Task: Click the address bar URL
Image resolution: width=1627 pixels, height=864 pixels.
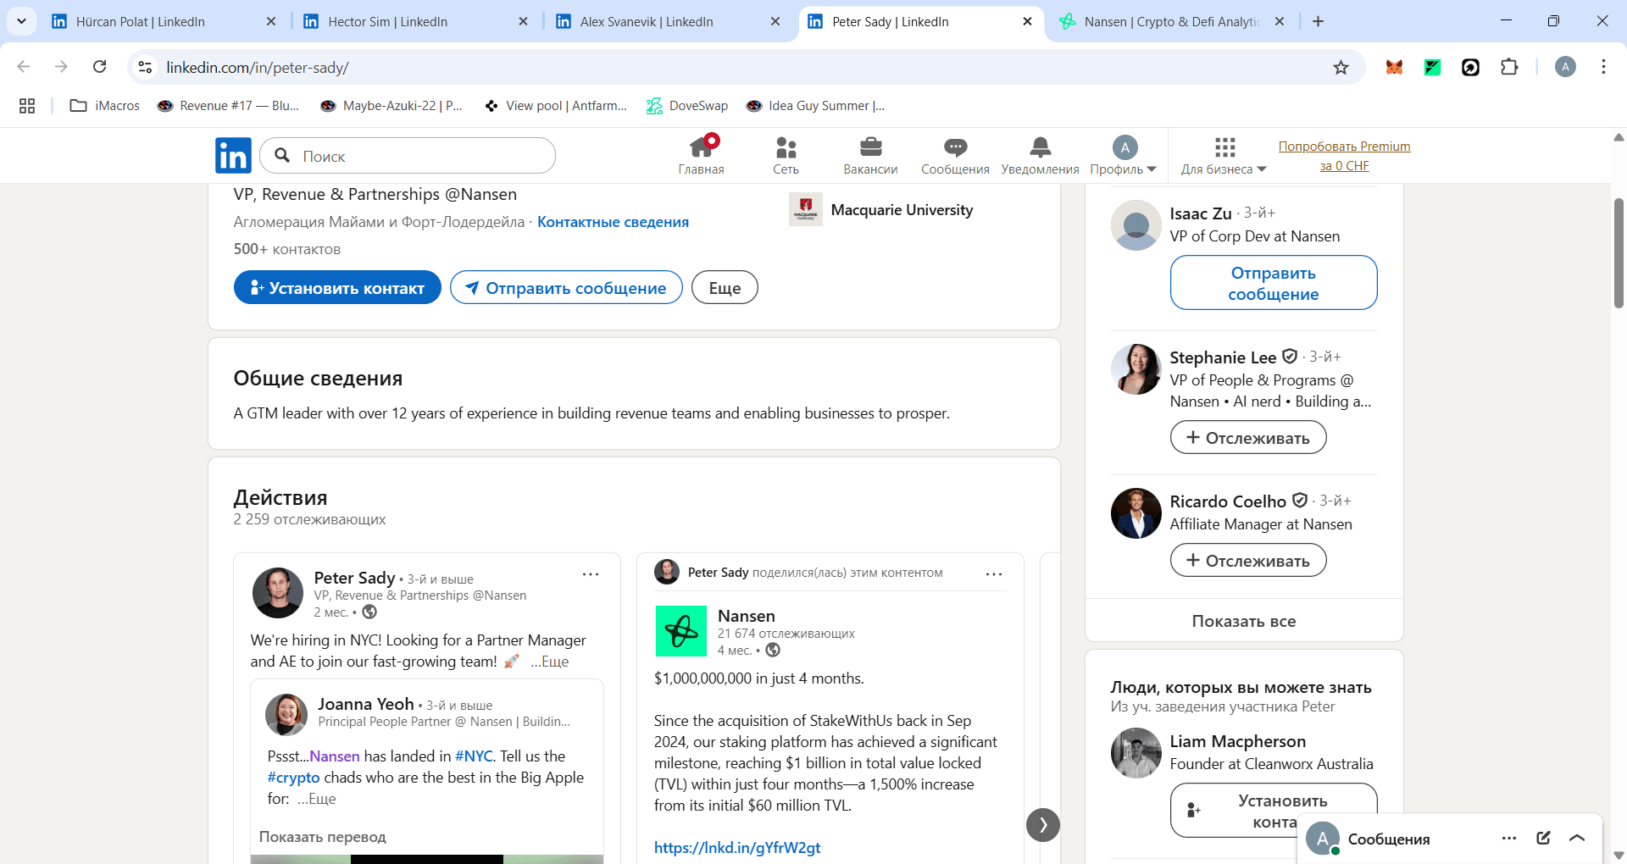Action: [x=258, y=67]
